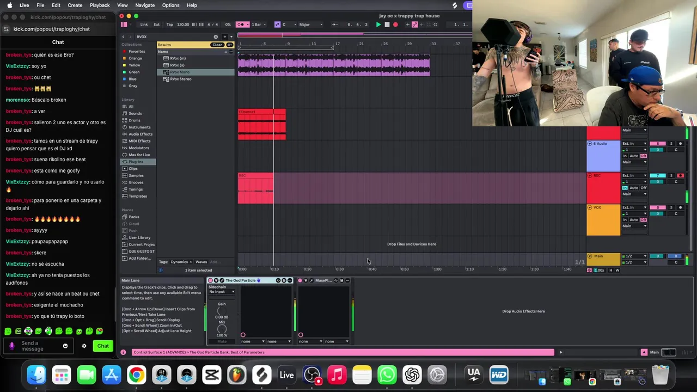
Task: Toggle the 6 Audio track activator
Action: click(658, 144)
